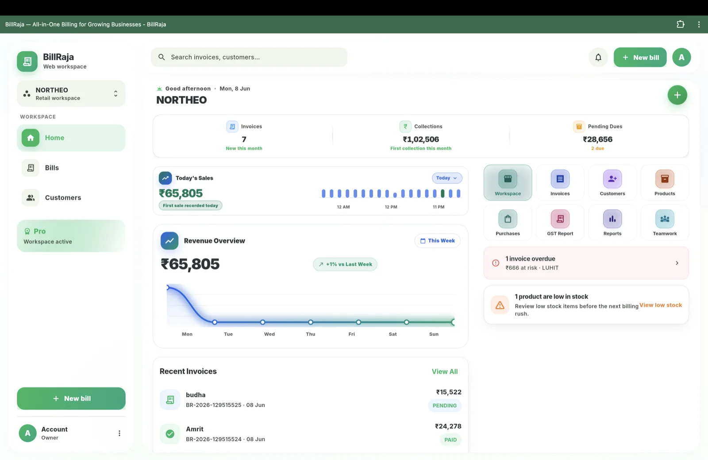This screenshot has width=708, height=460.
Task: Click the budha invoice receipt icon
Action: pos(170,400)
